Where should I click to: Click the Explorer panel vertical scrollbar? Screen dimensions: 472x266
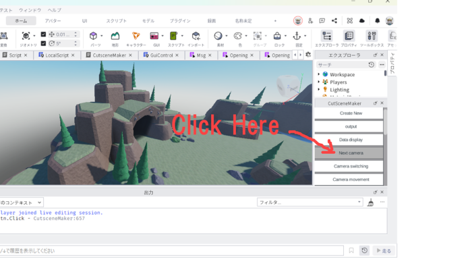pyautogui.click(x=385, y=73)
